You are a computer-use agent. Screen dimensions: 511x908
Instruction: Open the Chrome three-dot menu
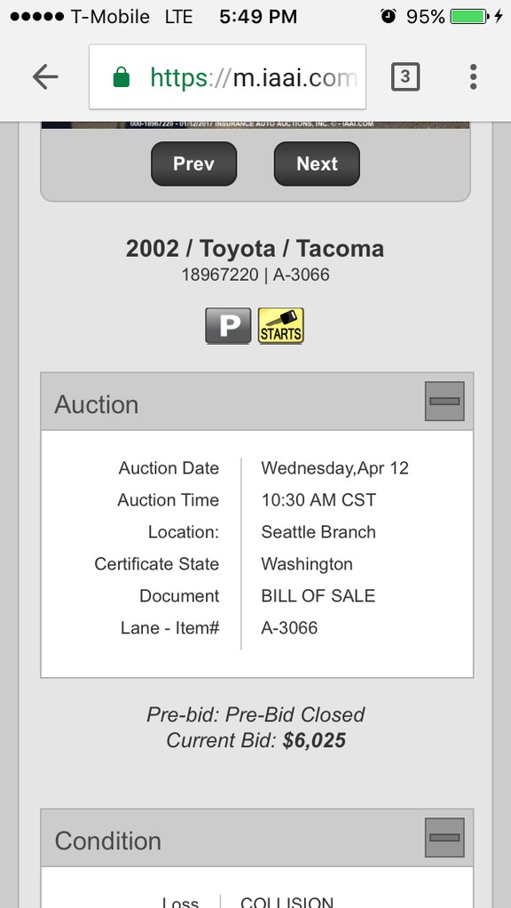pyautogui.click(x=473, y=77)
